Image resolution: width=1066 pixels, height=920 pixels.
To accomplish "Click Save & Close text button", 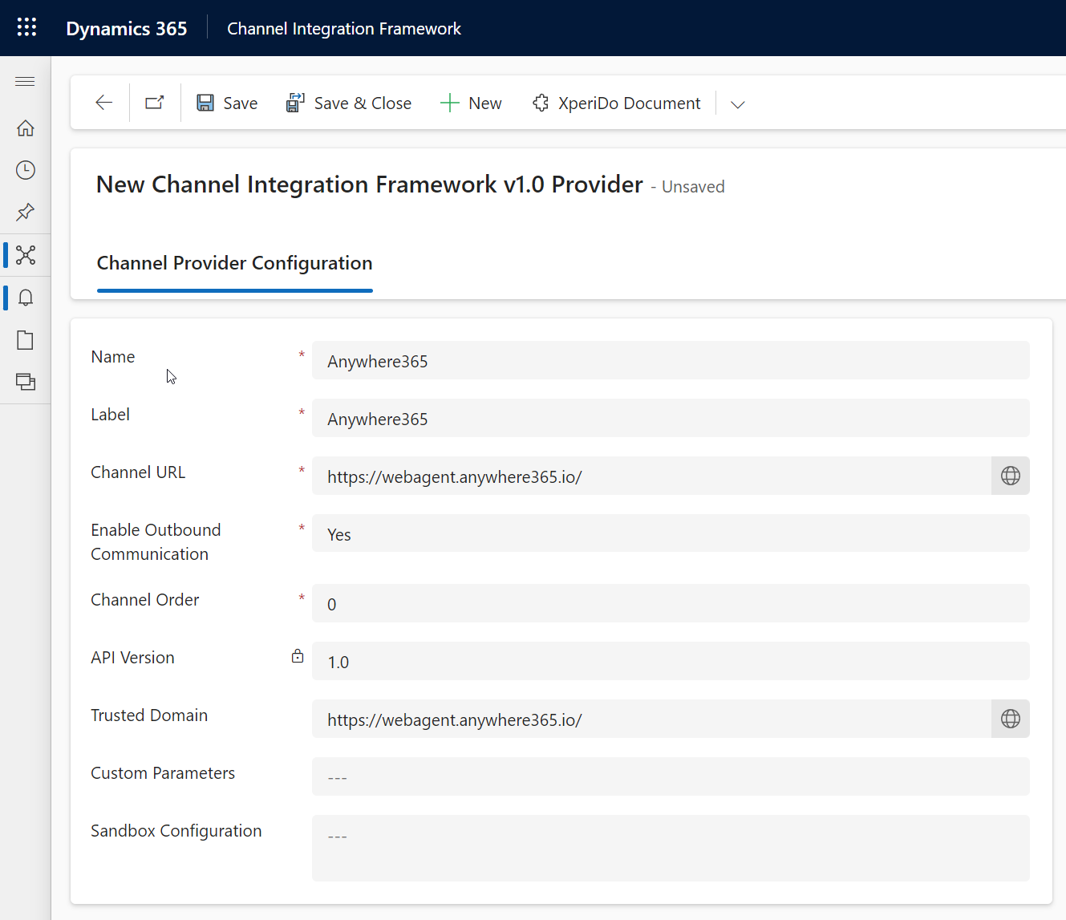I will 363,103.
